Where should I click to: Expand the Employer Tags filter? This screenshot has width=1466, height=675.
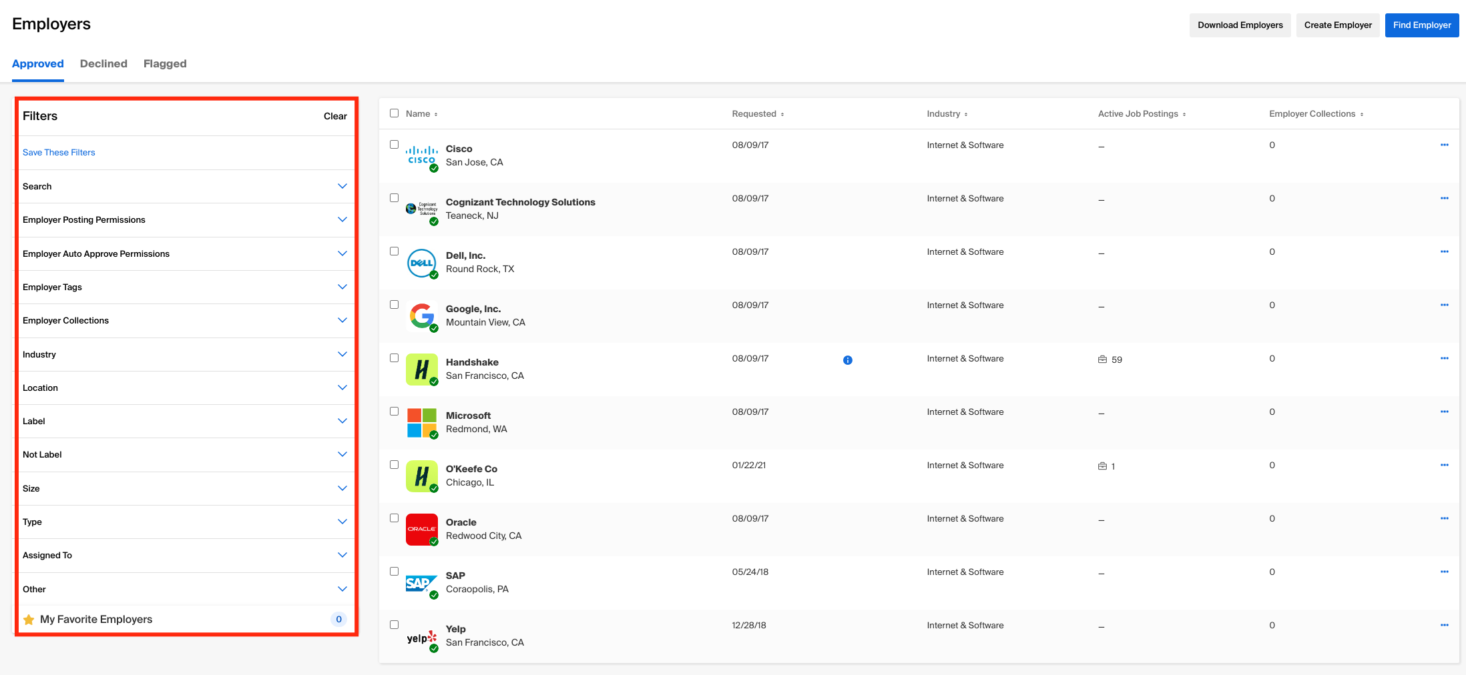186,287
